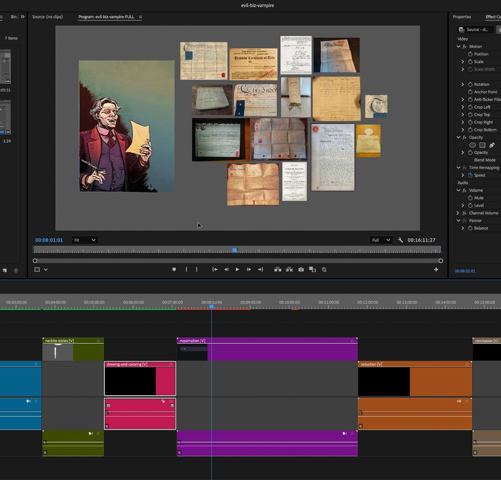This screenshot has height=480, width=501.
Task: Expand the Rotation property
Action: 462,84
